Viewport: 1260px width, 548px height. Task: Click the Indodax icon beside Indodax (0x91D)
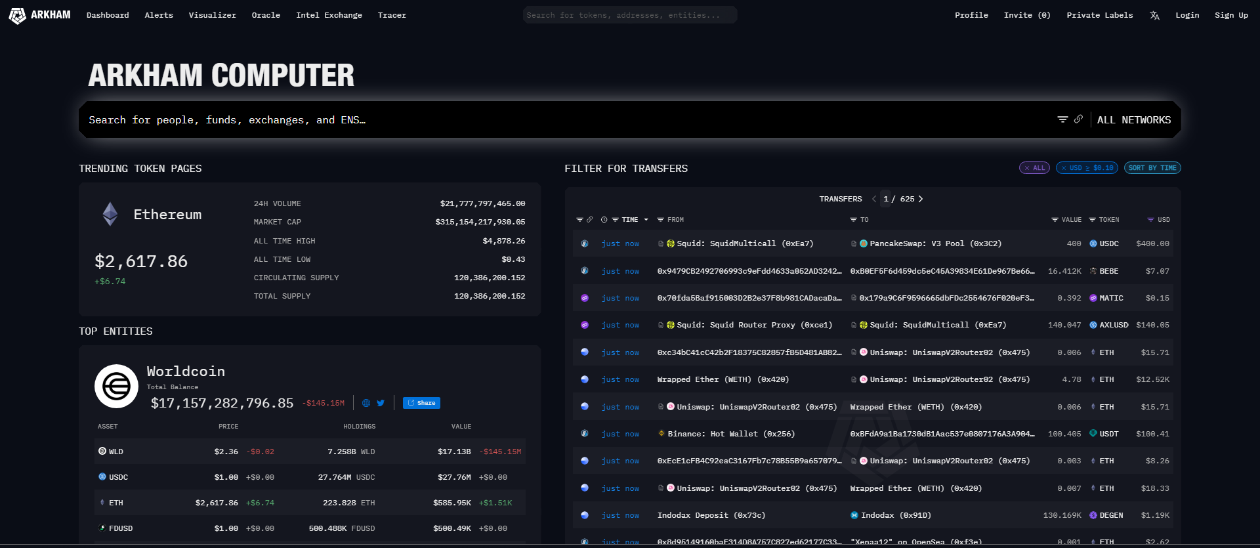pos(854,515)
